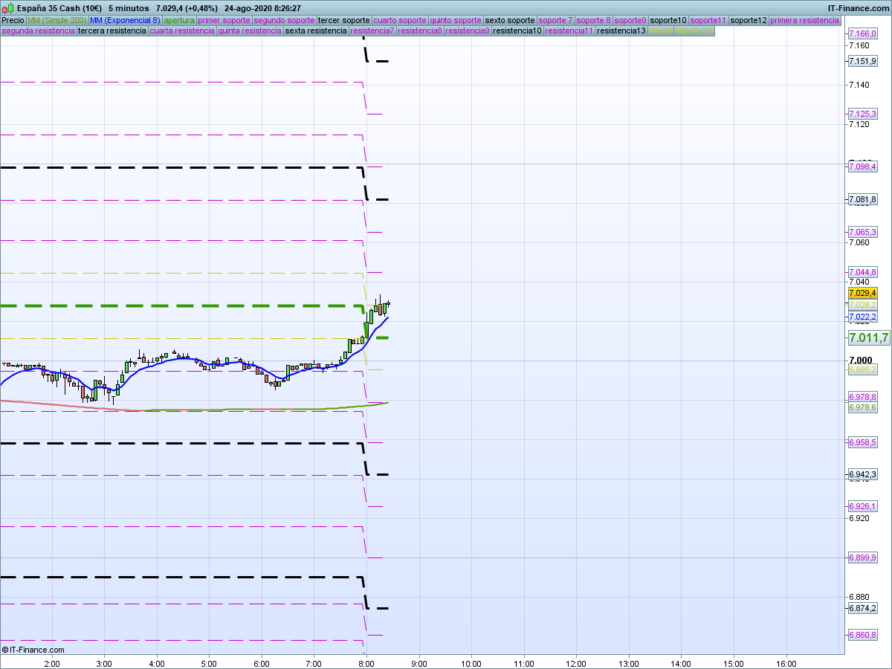The width and height of the screenshot is (892, 669).
Task: Open the primer soporte indicator label
Action: [x=224, y=20]
